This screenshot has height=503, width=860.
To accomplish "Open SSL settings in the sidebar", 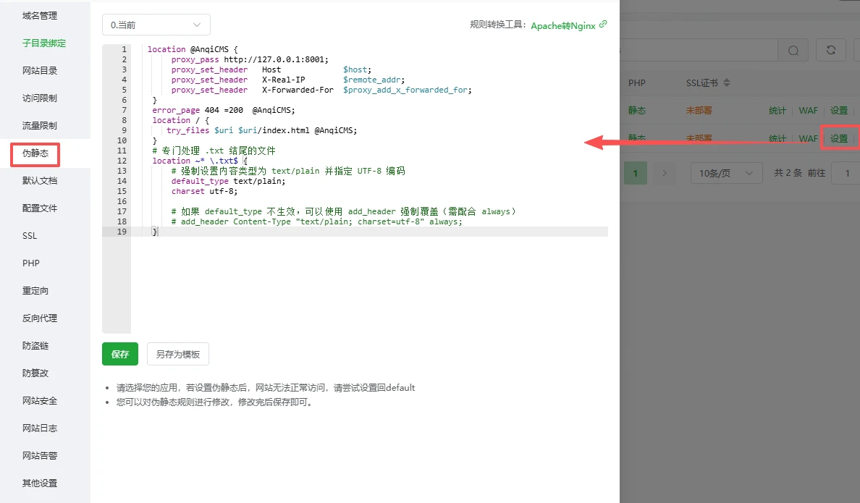I will 30,236.
